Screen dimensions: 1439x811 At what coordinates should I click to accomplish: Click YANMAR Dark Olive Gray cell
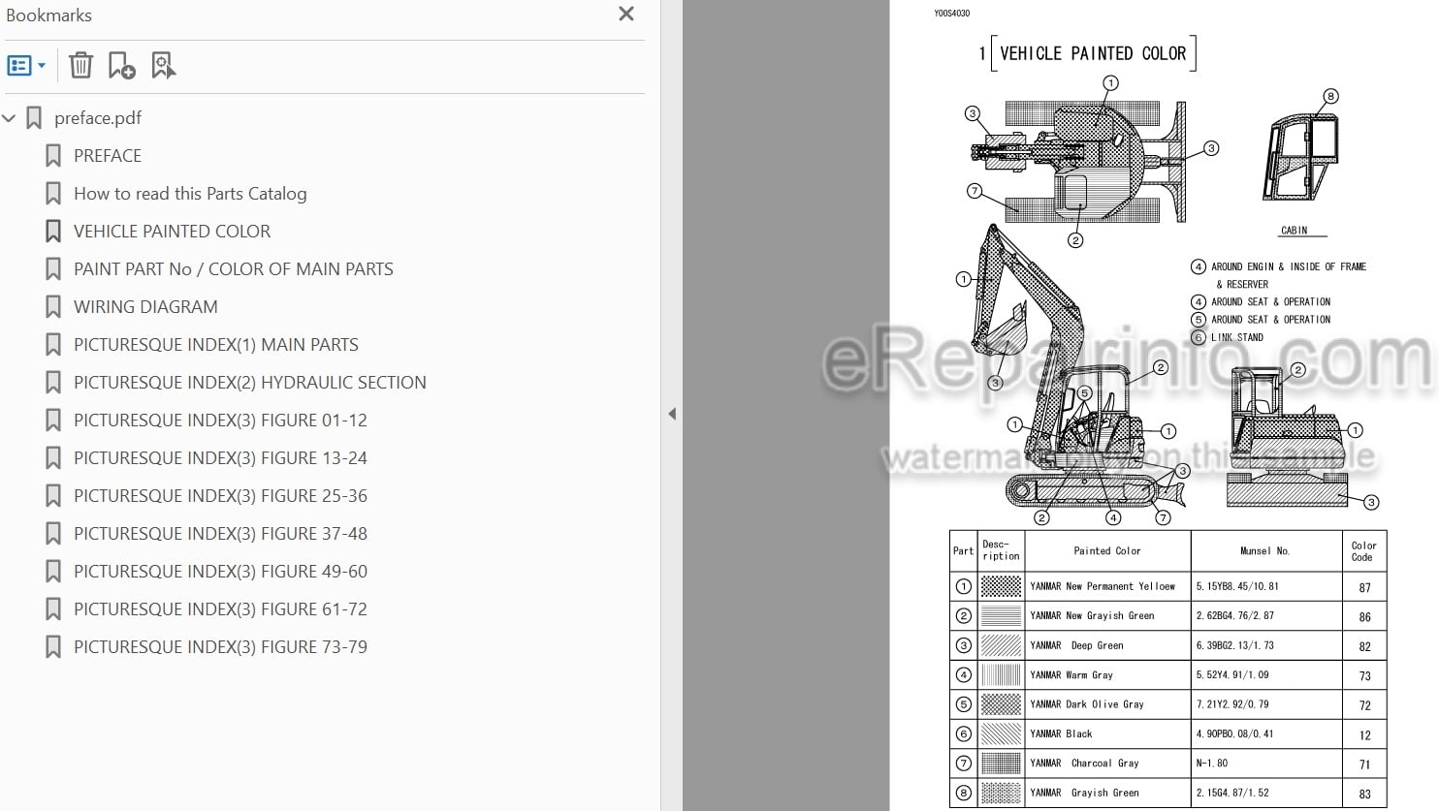coord(1107,704)
